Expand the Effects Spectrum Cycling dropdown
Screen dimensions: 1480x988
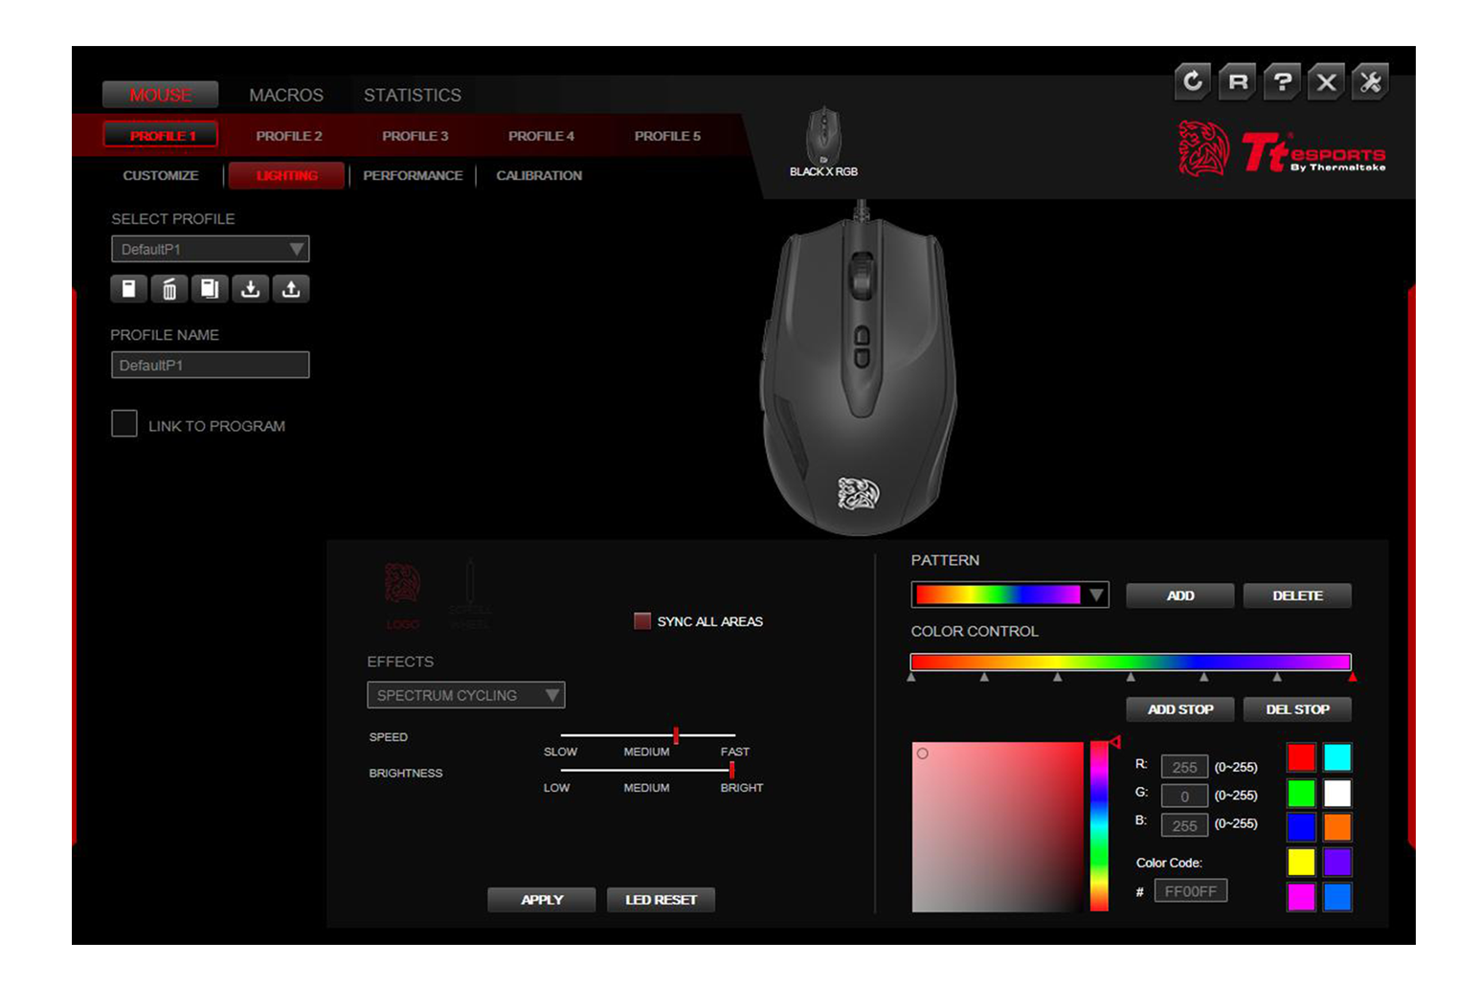[465, 695]
